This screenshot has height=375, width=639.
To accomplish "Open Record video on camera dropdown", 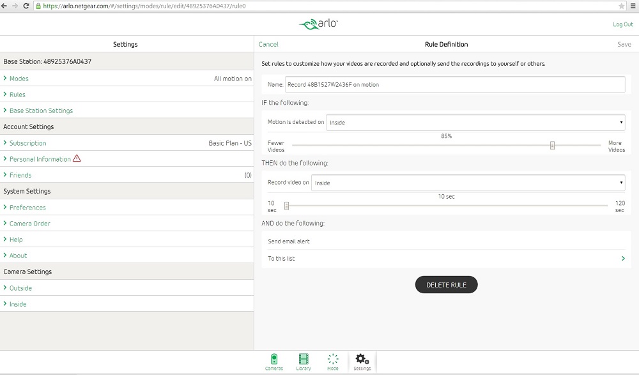I will (x=468, y=183).
